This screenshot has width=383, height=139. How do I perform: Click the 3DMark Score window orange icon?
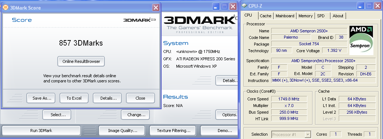tap(6, 8)
